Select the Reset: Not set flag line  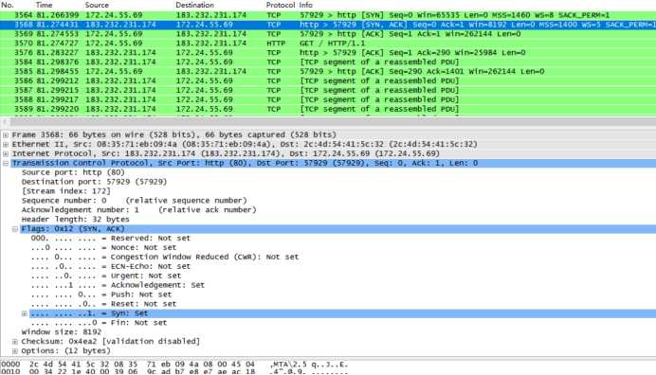(103, 304)
